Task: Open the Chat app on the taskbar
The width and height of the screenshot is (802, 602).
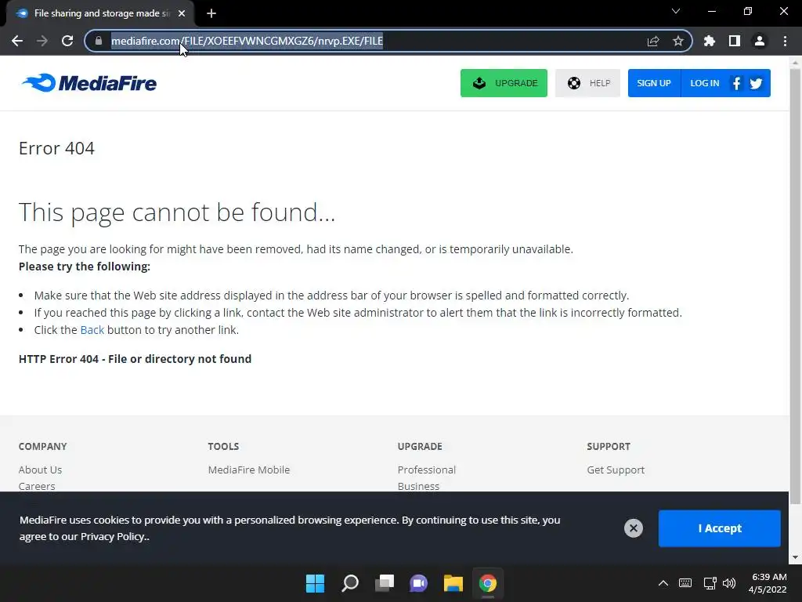Action: coord(418,583)
